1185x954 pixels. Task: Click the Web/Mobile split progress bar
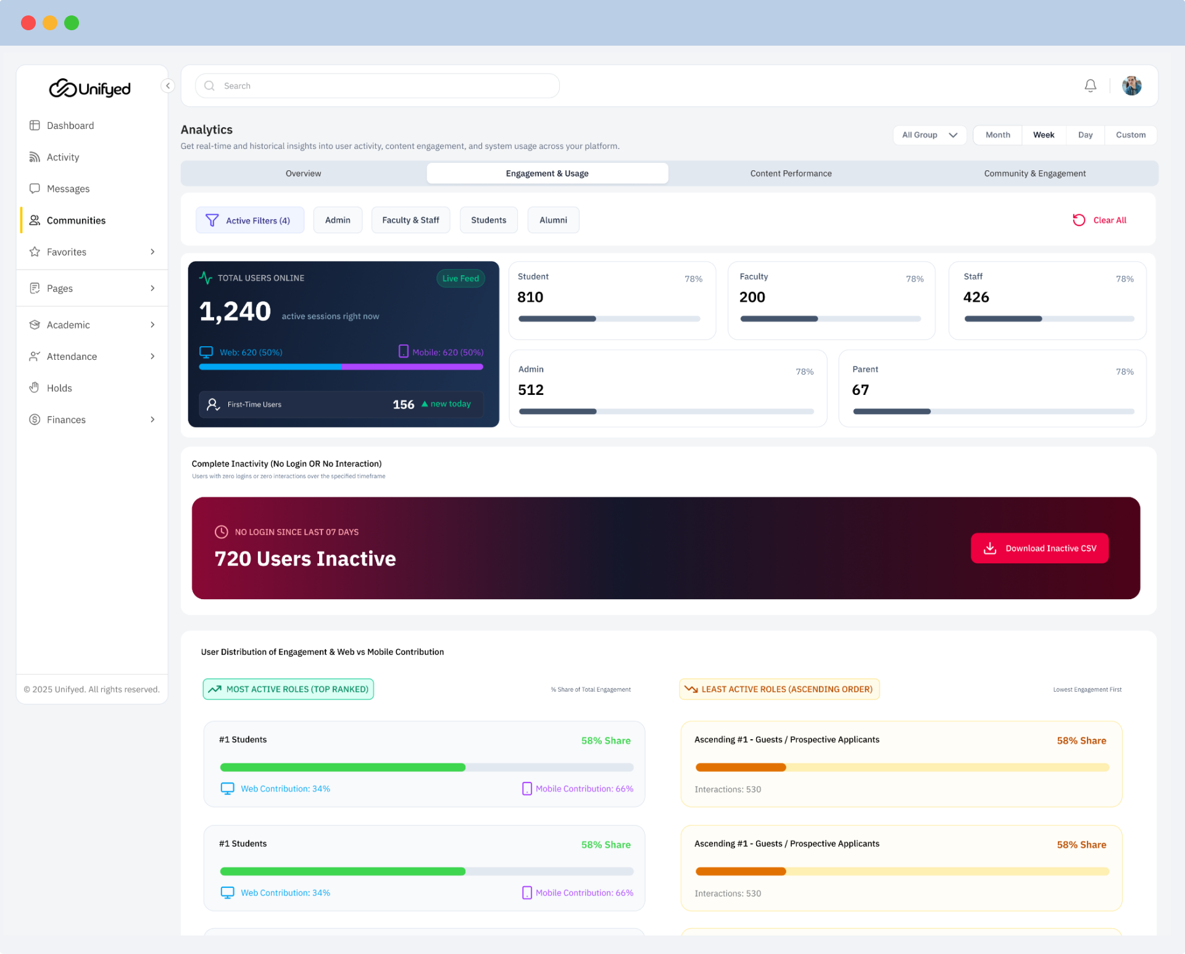pyautogui.click(x=341, y=367)
